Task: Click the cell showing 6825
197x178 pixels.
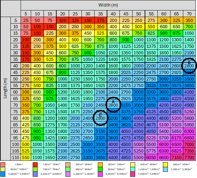Action: point(176,151)
